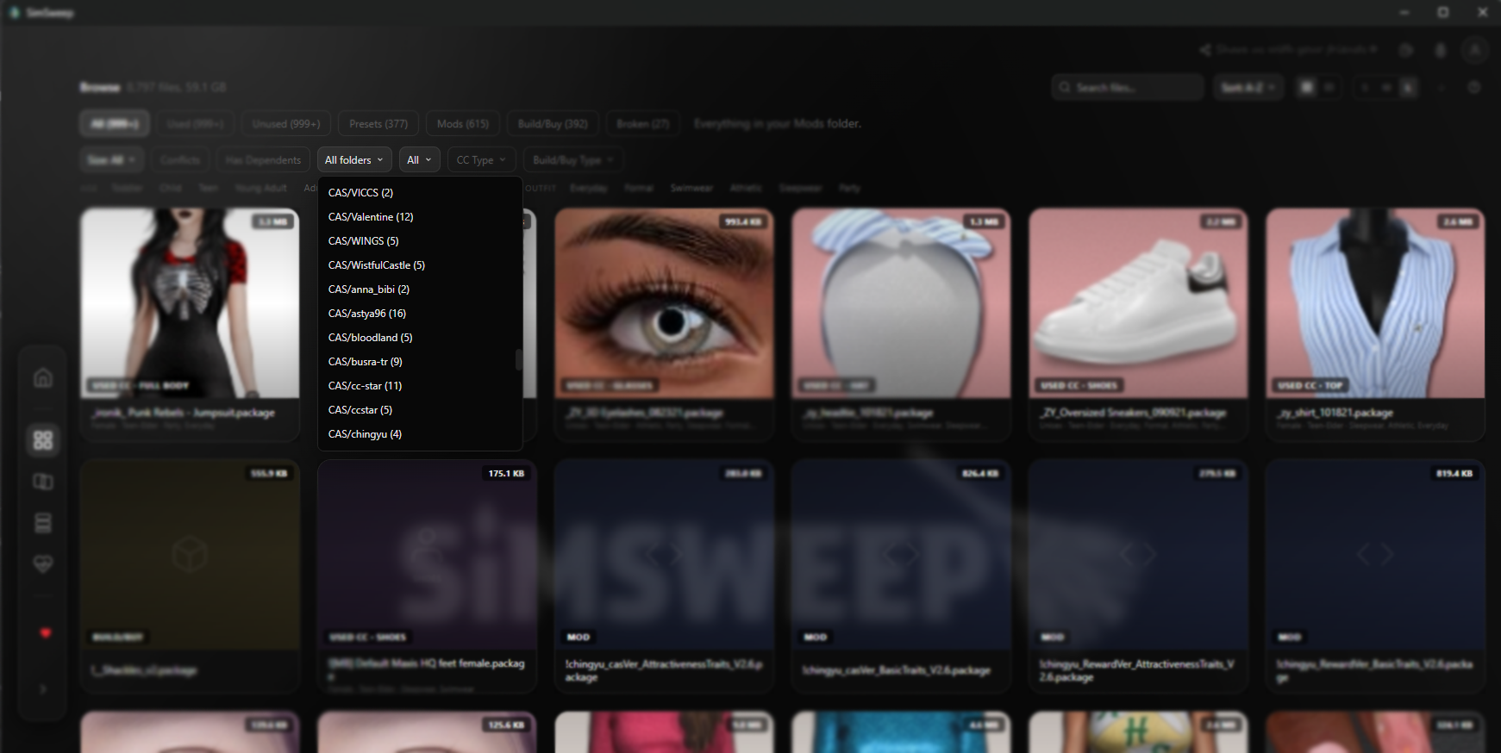
Task: Click the folder list scrollbar thumb
Action: point(518,359)
